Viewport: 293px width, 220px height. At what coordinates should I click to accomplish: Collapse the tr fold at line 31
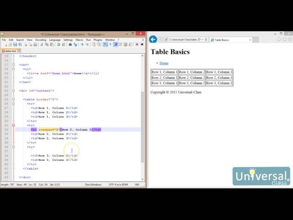point(13,125)
